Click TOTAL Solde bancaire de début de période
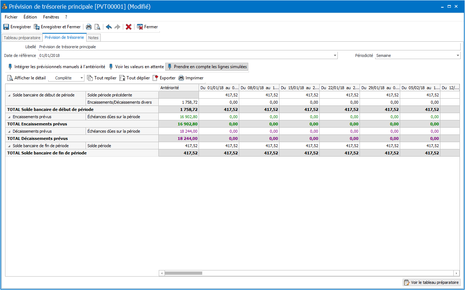The height and width of the screenshot is (290, 465). 50,109
